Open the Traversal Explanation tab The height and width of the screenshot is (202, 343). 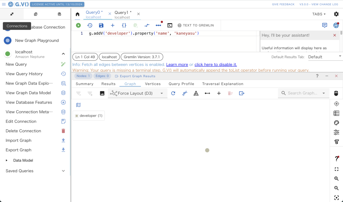223,84
